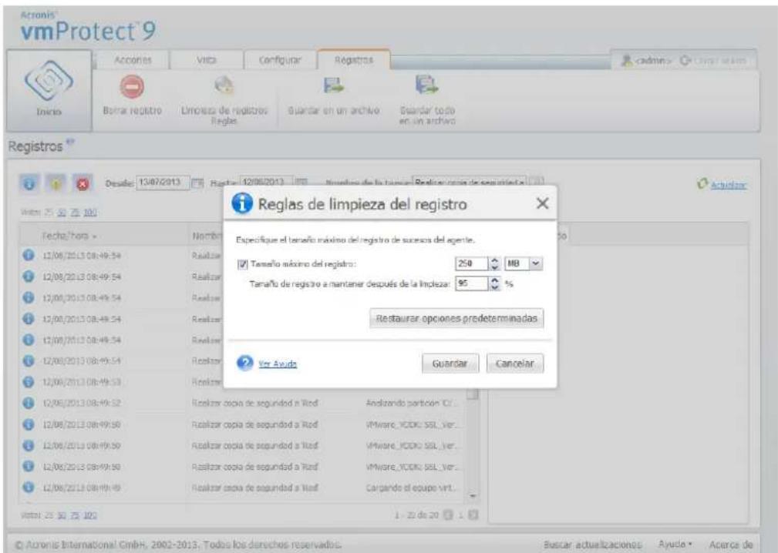Viewport: 778px width, 553px height.
Task: Show 100 rows using the top Vistas link
Action: point(89,213)
